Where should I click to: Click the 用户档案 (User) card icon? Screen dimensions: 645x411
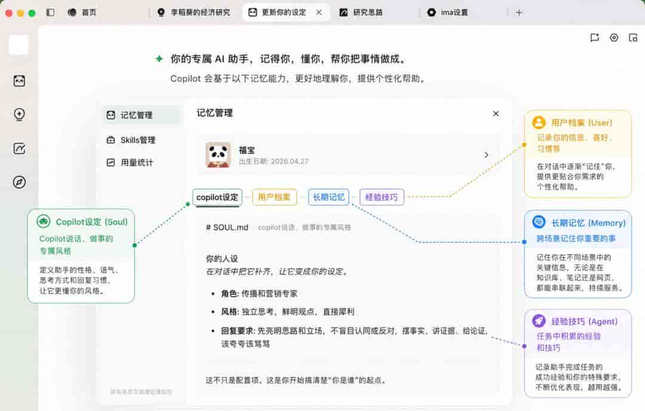(539, 122)
